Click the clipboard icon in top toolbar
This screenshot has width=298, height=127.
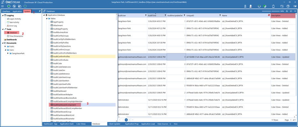pos(273,6)
